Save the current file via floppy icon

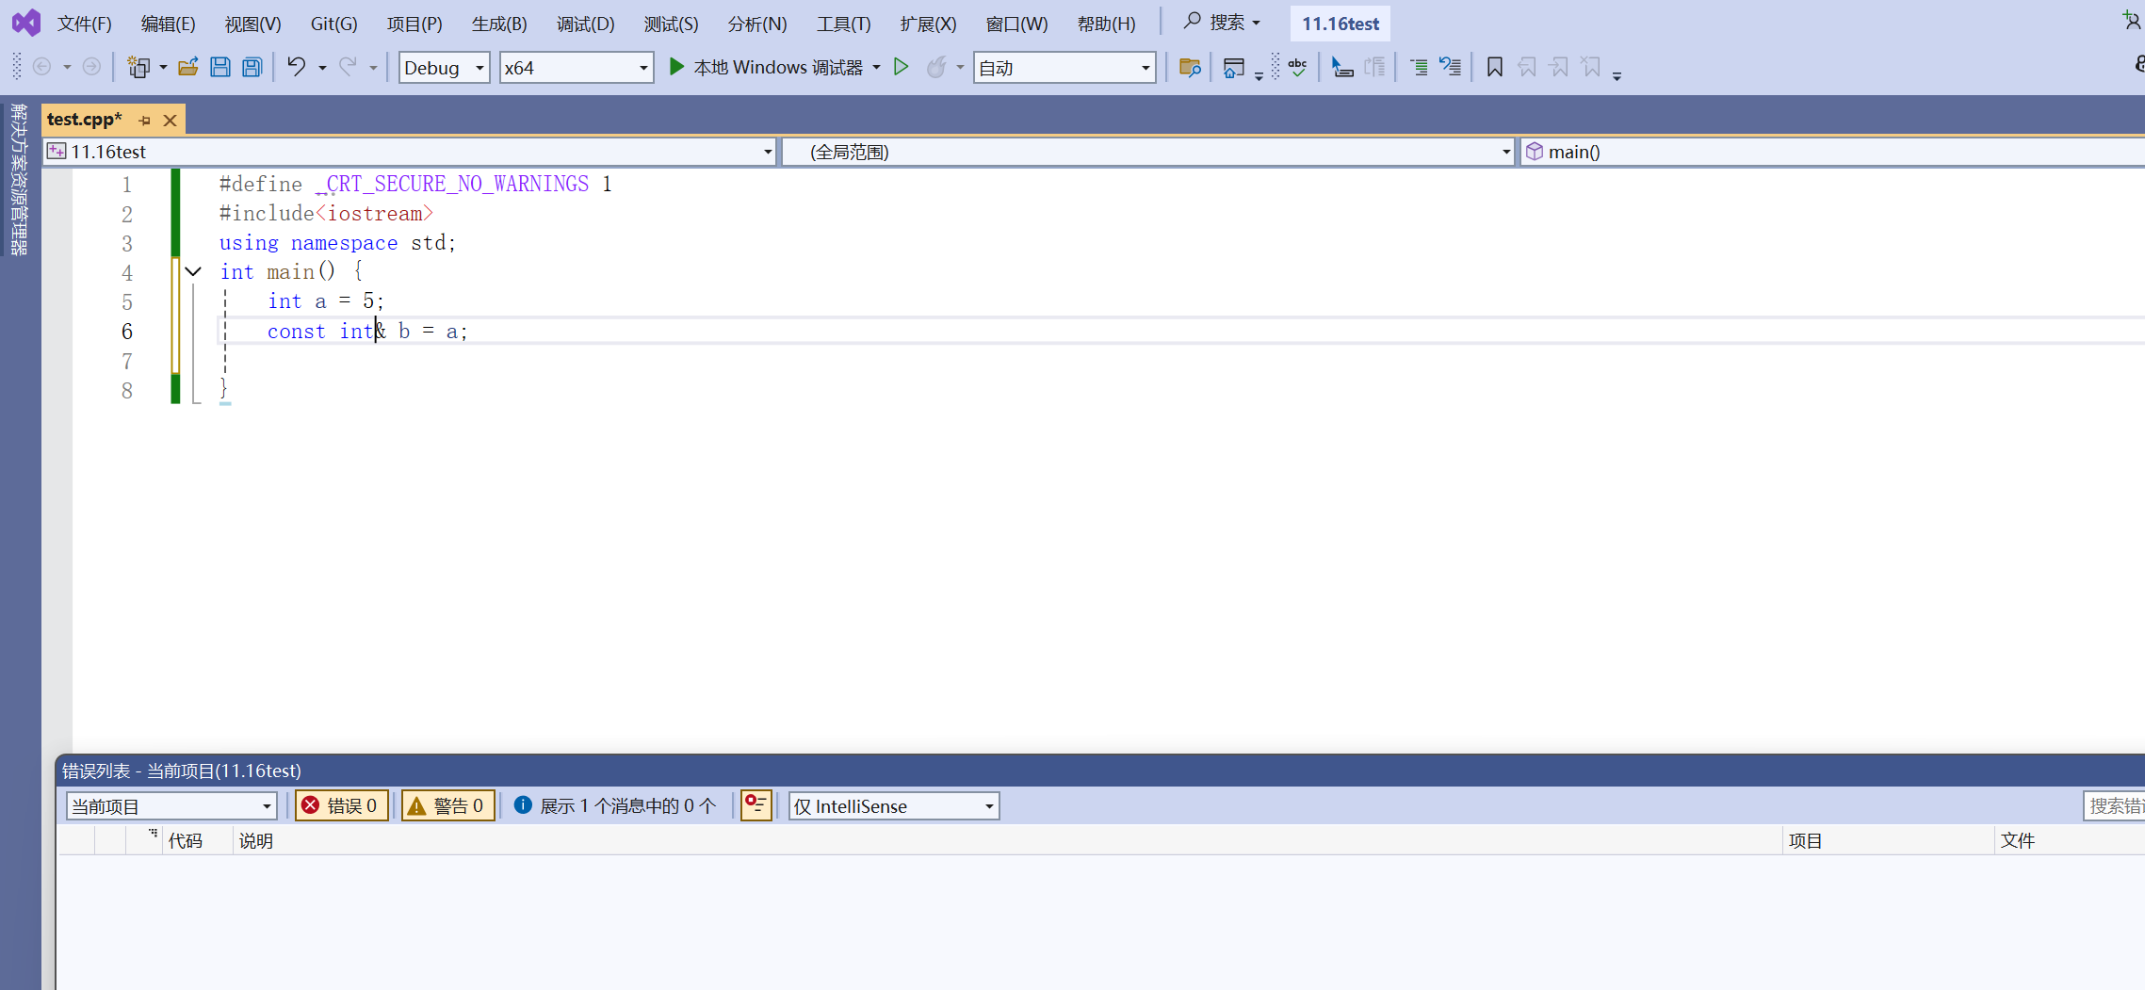coord(220,67)
